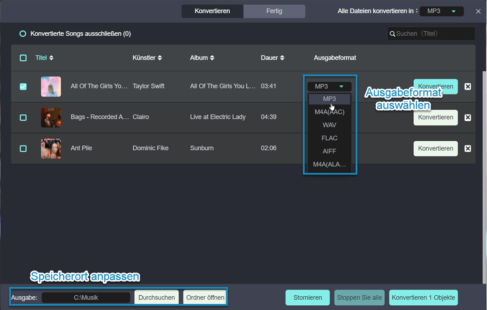This screenshot has width=487, height=310.
Task: Tick the Ant Pile checkbox
Action: pos(23,148)
